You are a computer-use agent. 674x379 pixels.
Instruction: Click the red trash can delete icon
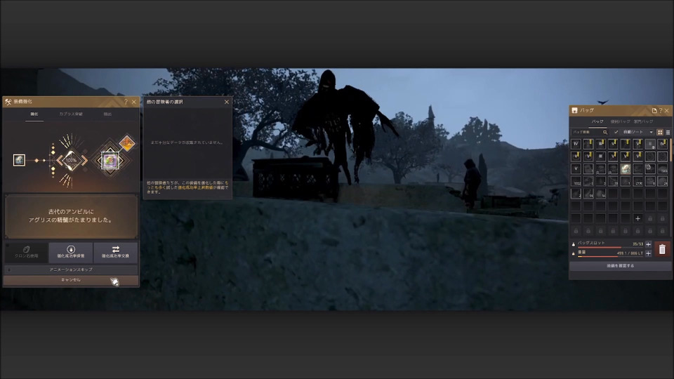[x=662, y=249]
